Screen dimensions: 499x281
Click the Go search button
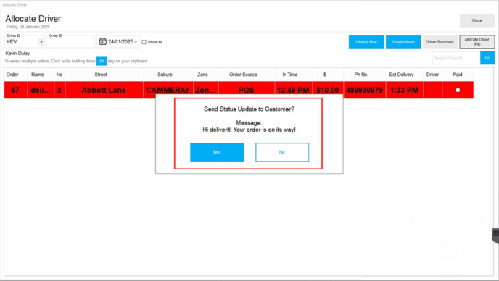click(x=487, y=58)
